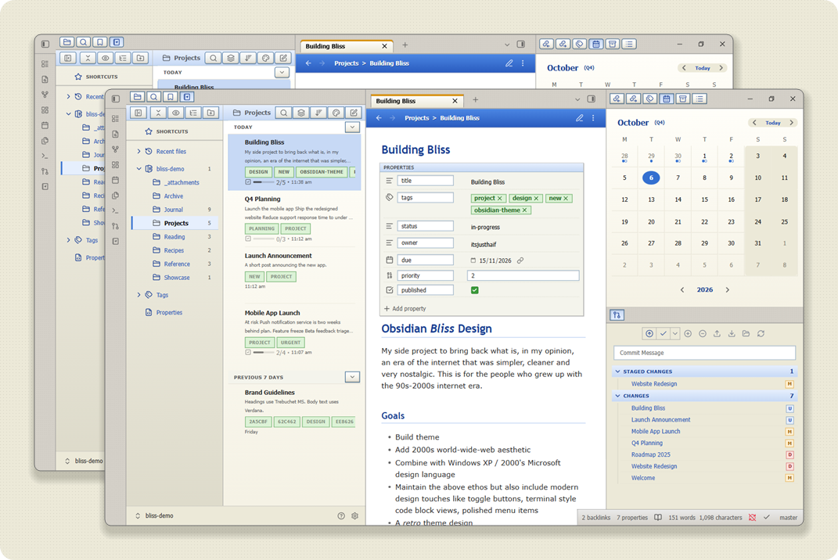Open outgoing links icon in front window right sidebar
Image resolution: width=838 pixels, height=560 pixels.
tap(633, 99)
